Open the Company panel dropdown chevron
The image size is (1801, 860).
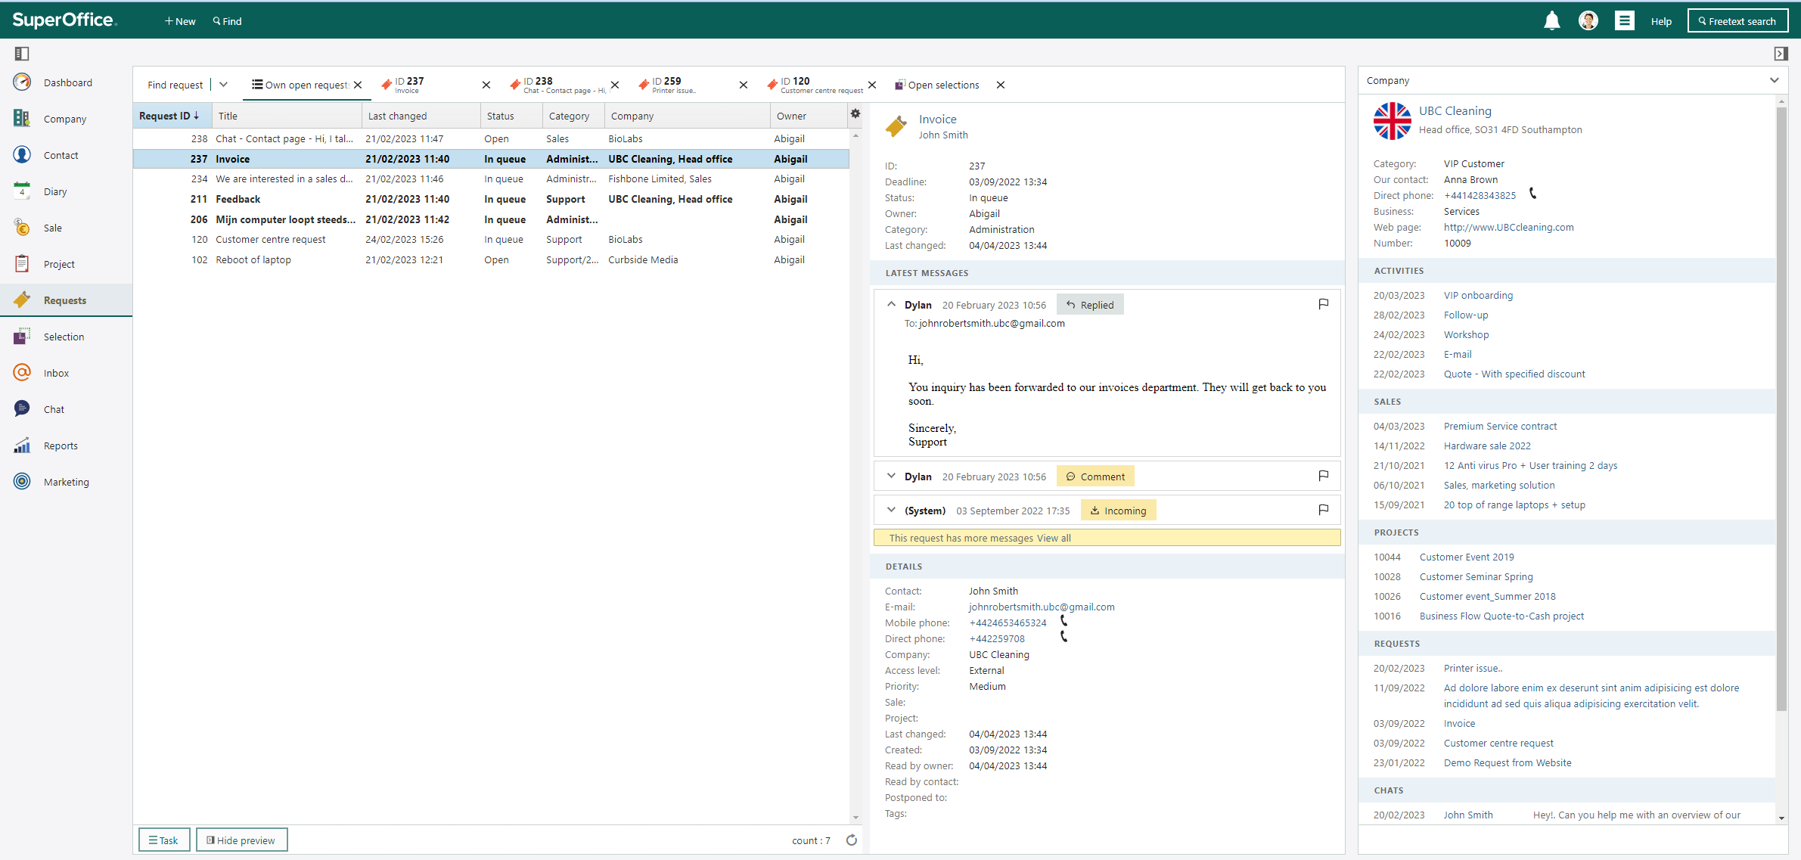1775,80
